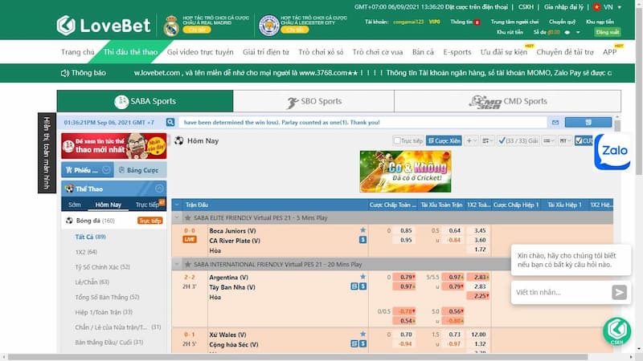Click the Hiển thị toàn màn hình side tab
The image size is (643, 361).
coord(47,152)
